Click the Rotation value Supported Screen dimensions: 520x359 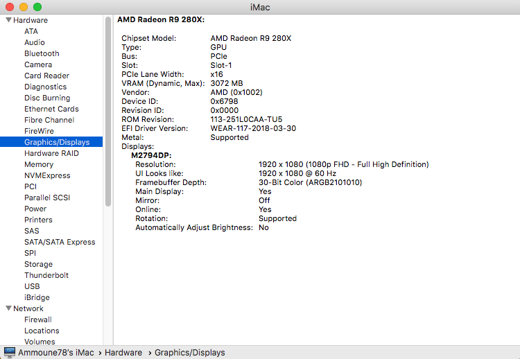tap(277, 218)
